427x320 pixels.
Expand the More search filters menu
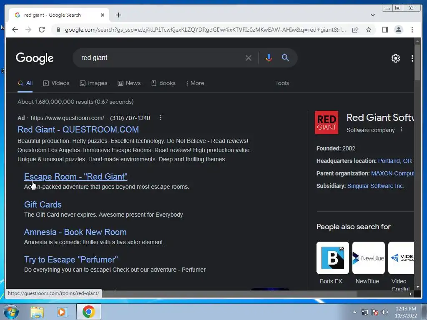[195, 83]
